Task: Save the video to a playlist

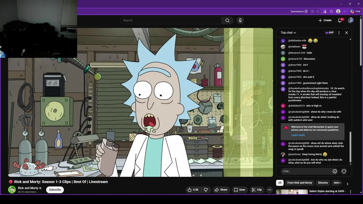Action: click(239, 190)
